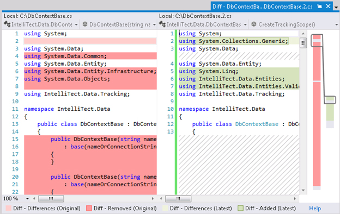This screenshot has width=340, height=214.
Task: Click left line 'using System.Data.Entity.Infrastructure;'
Action: coord(90,71)
